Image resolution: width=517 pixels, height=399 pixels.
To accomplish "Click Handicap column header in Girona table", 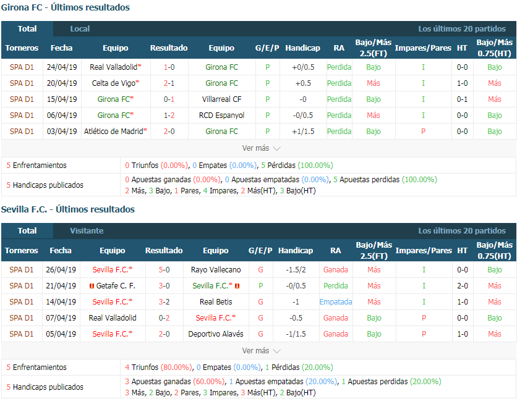I will click(303, 48).
